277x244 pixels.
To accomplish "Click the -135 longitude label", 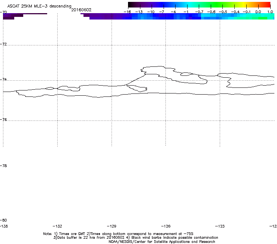I will click(4, 226).
